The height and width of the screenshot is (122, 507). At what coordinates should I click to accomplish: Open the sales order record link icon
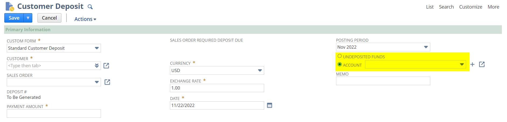tap(107, 82)
